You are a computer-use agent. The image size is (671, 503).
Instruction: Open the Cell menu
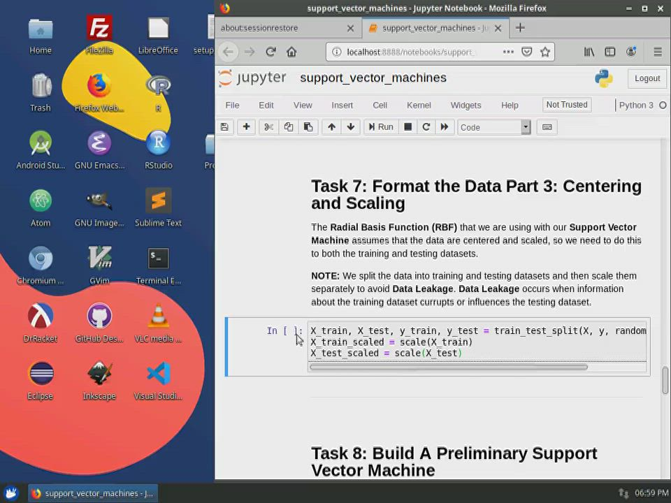380,105
